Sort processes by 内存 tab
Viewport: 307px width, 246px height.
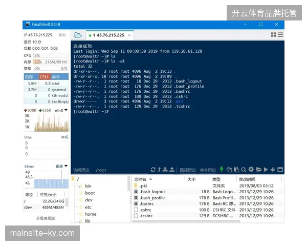coord(31,77)
